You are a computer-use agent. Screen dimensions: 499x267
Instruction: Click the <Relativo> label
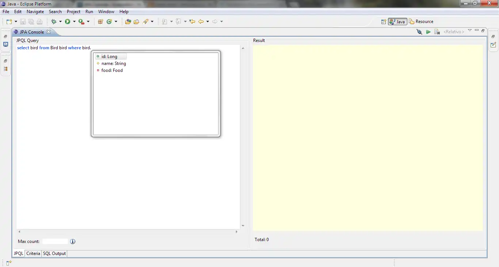click(x=454, y=32)
